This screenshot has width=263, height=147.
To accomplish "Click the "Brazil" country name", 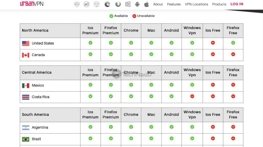I will click(36, 139).
